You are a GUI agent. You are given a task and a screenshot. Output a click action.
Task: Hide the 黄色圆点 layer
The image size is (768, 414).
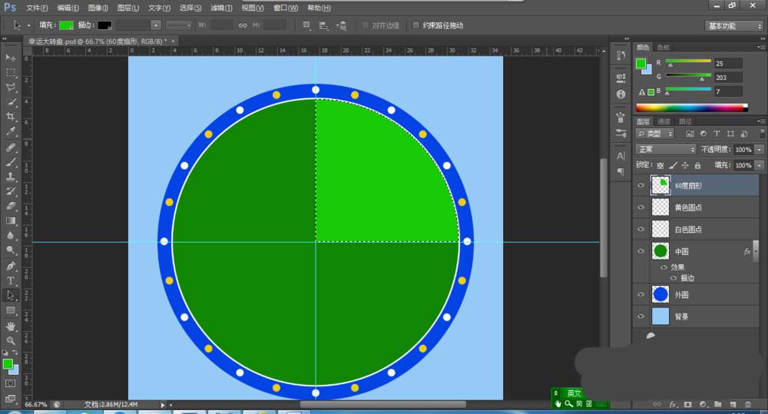tap(641, 207)
